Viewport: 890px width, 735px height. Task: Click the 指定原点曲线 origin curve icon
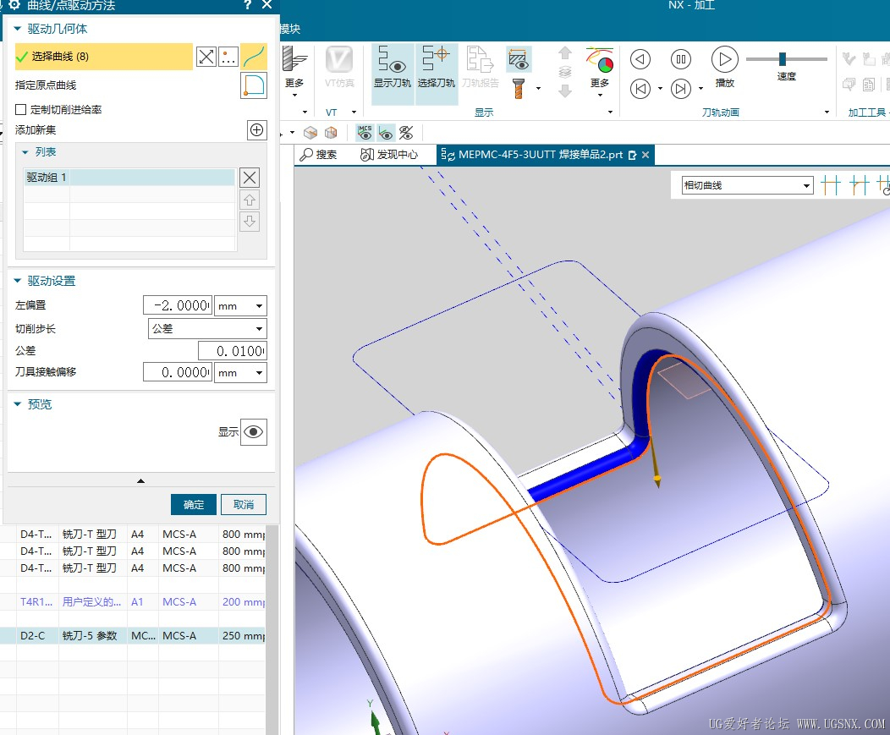(254, 85)
